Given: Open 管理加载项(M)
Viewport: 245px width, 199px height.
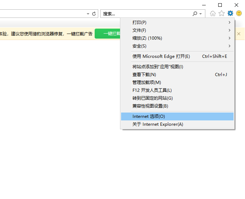Looking at the screenshot, I should coord(177,83).
